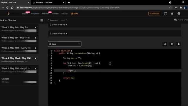
Task: Fold the class Solution line arrow
Action: 53,51
